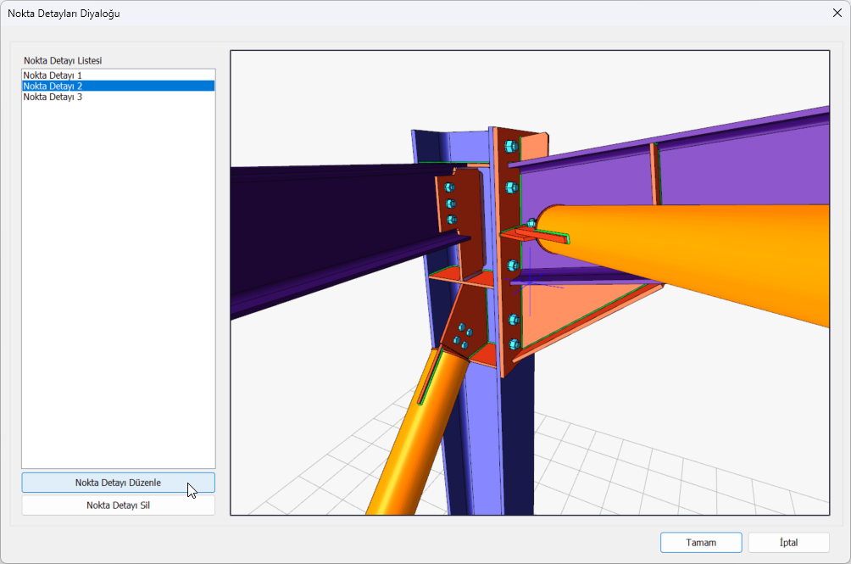Choose Nokta Detayı 3 from the list

[53, 97]
